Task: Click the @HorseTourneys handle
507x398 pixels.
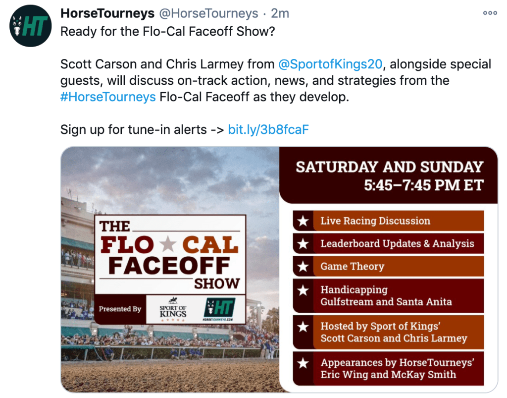Action: (x=210, y=13)
